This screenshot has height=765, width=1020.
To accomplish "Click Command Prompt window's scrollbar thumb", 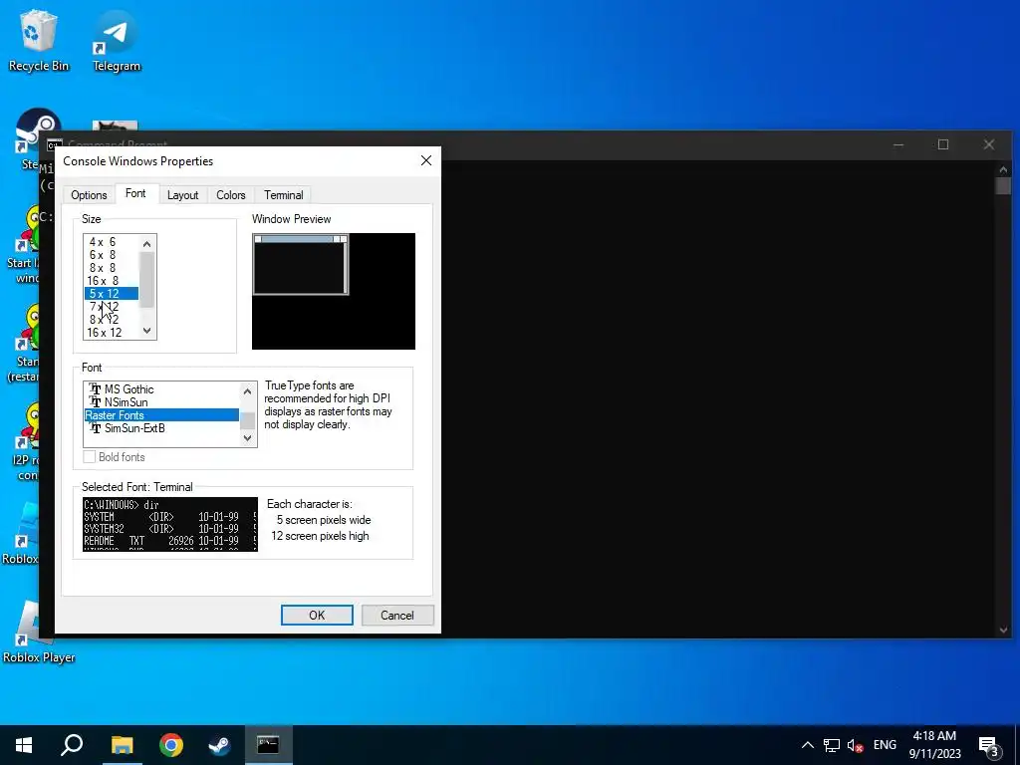I will (x=1003, y=186).
